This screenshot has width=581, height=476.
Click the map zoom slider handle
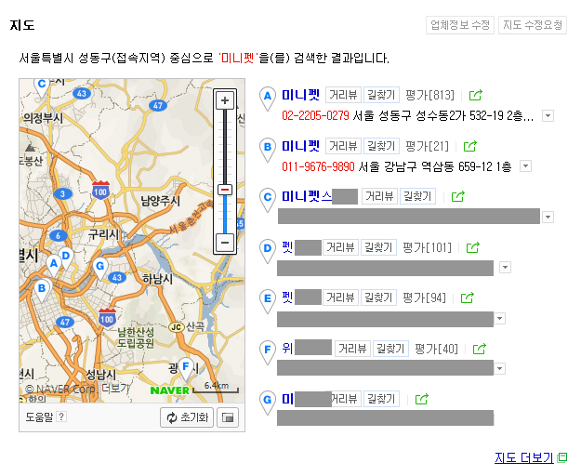[x=225, y=190]
